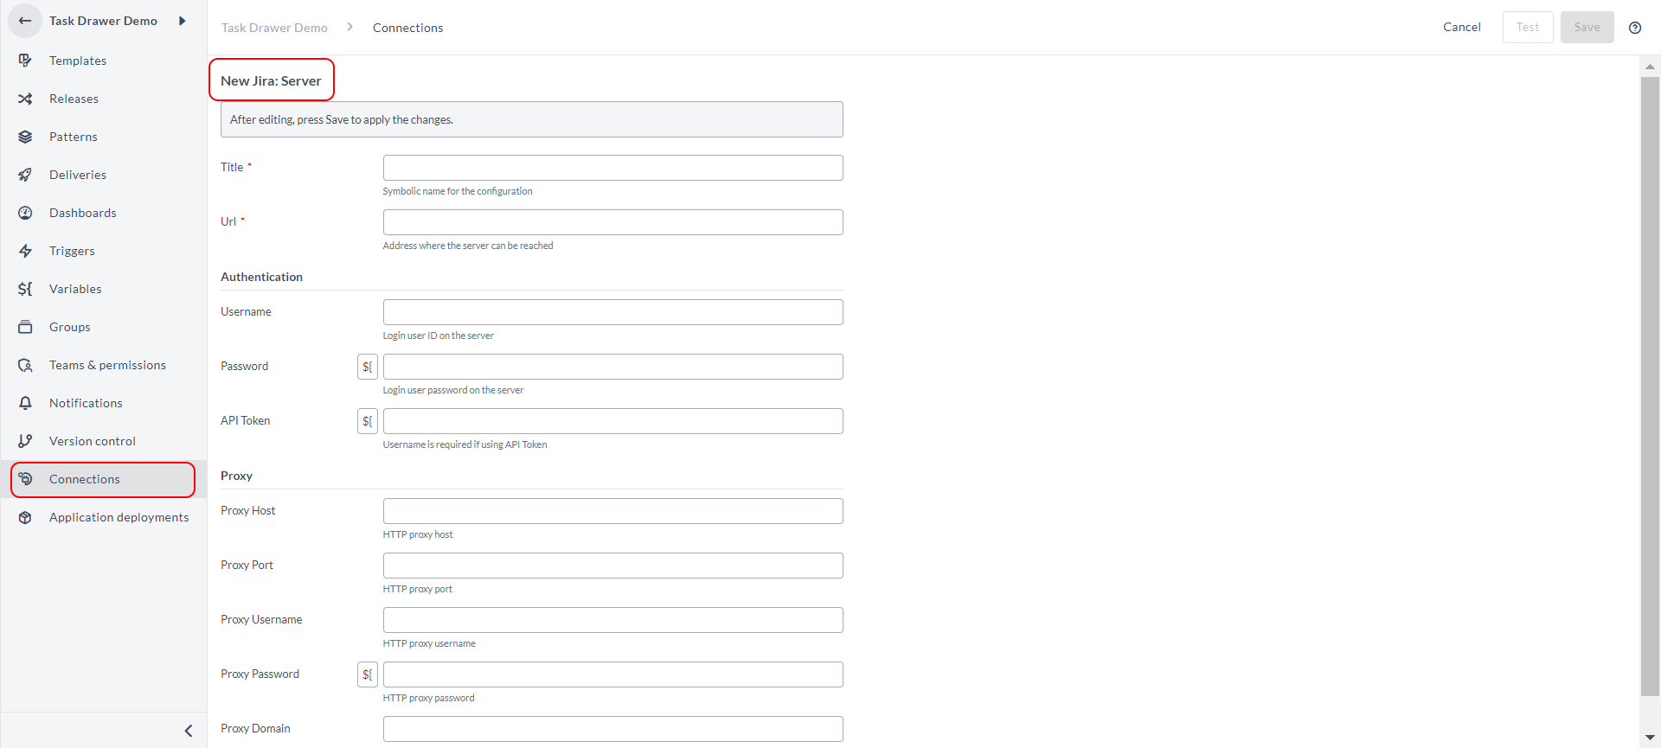
Task: Select Dashboards in the sidebar
Action: (x=103, y=213)
